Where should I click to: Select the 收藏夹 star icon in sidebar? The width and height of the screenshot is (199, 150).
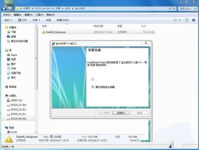(6, 27)
